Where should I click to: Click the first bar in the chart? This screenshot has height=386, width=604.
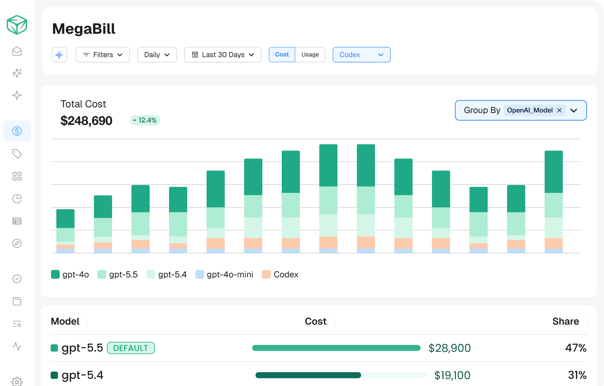65,231
